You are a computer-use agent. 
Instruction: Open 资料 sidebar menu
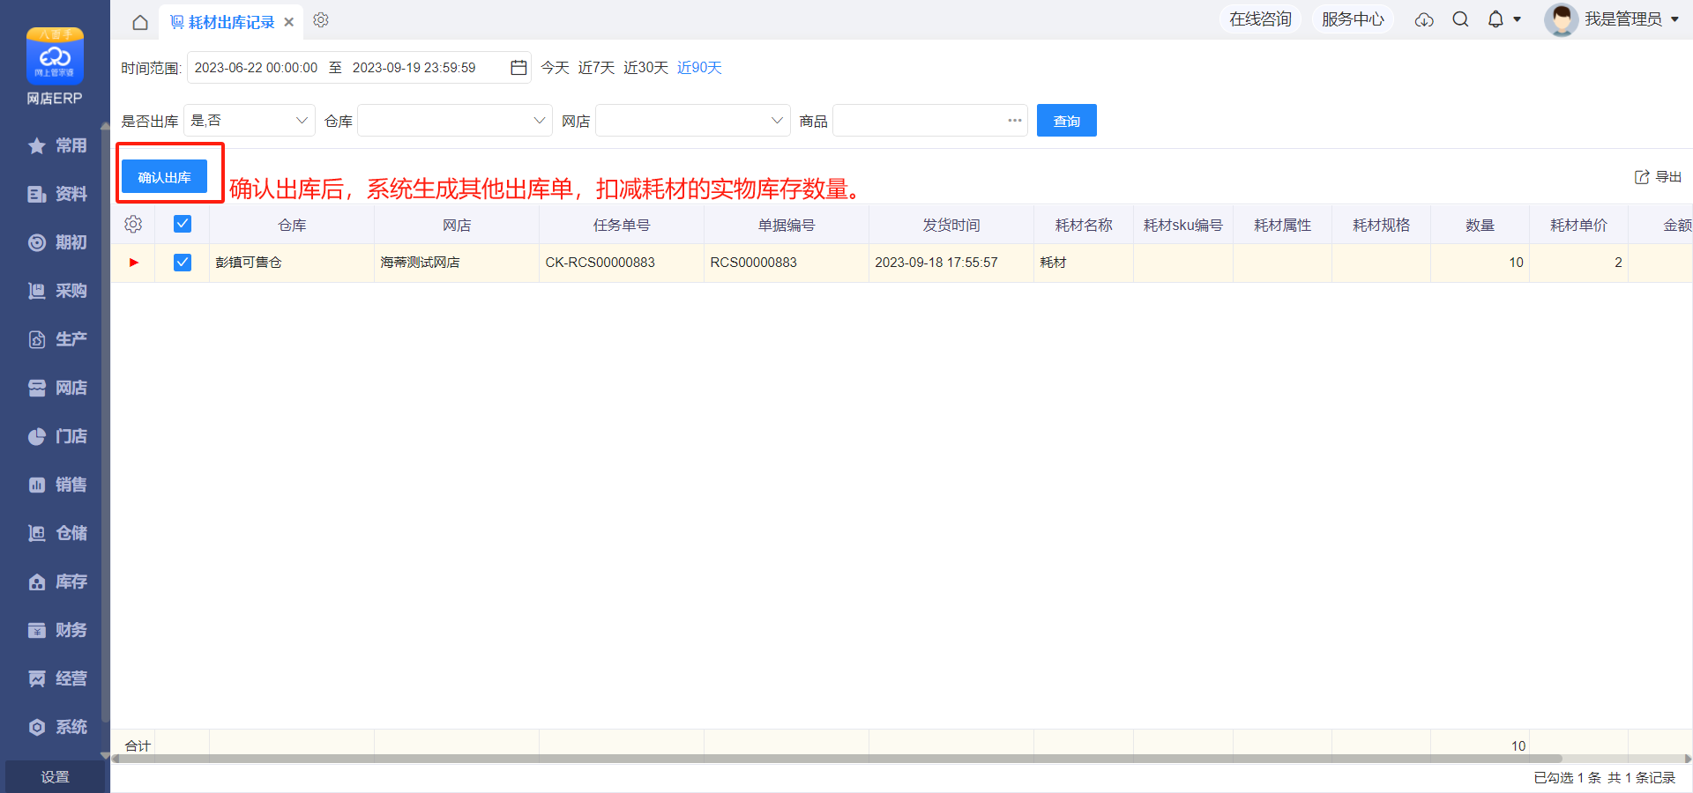click(x=56, y=194)
